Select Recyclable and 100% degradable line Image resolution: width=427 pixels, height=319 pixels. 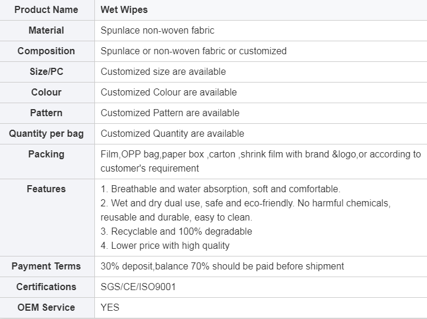pos(176,231)
